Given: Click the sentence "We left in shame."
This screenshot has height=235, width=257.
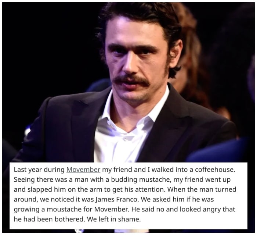Looking at the screenshot, I should pos(114,219).
